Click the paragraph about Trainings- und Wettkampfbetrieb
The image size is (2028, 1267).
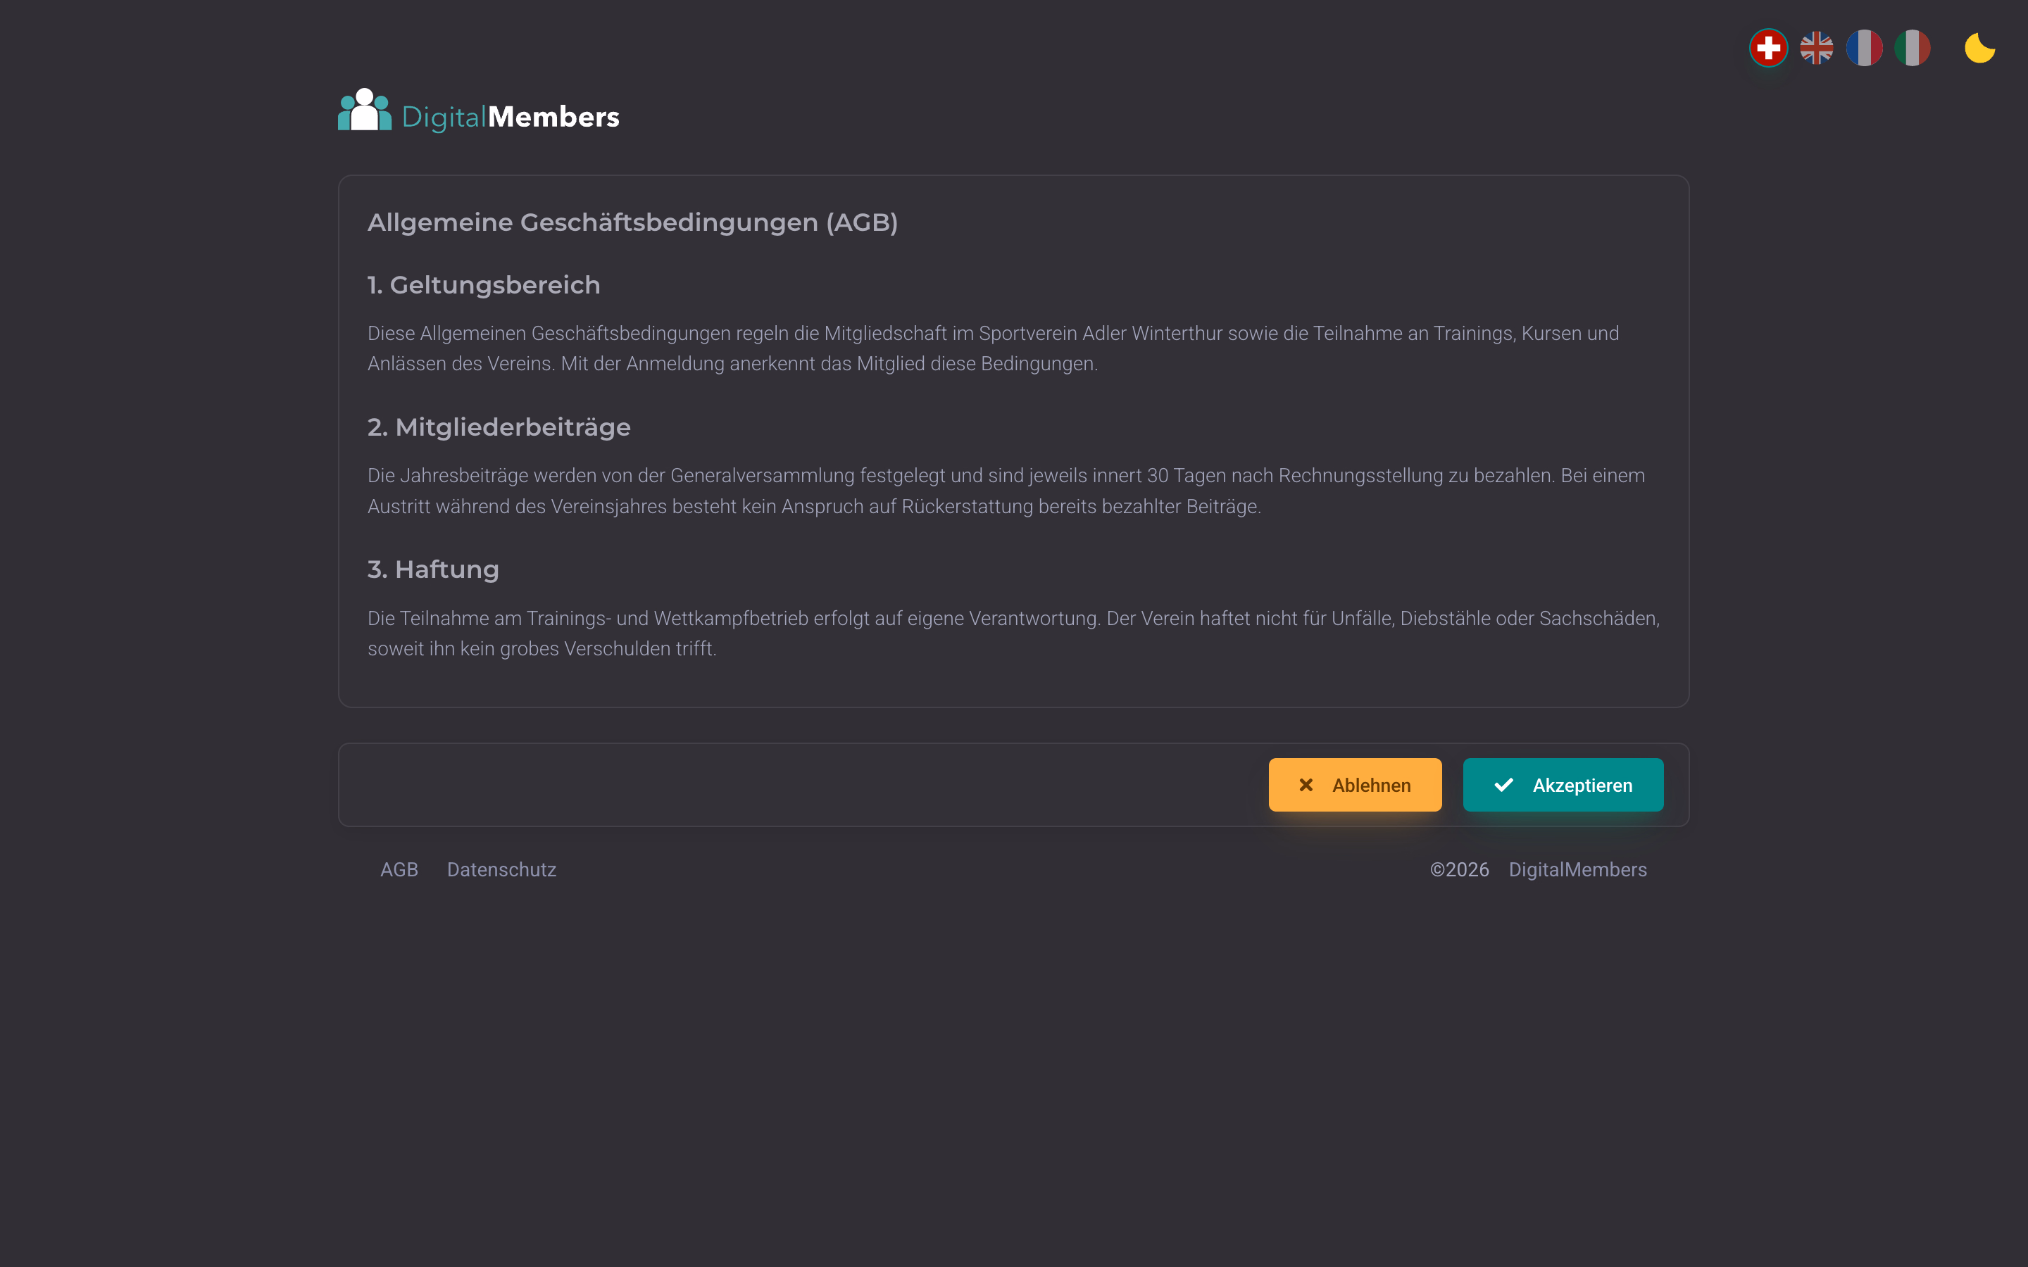click(1013, 633)
